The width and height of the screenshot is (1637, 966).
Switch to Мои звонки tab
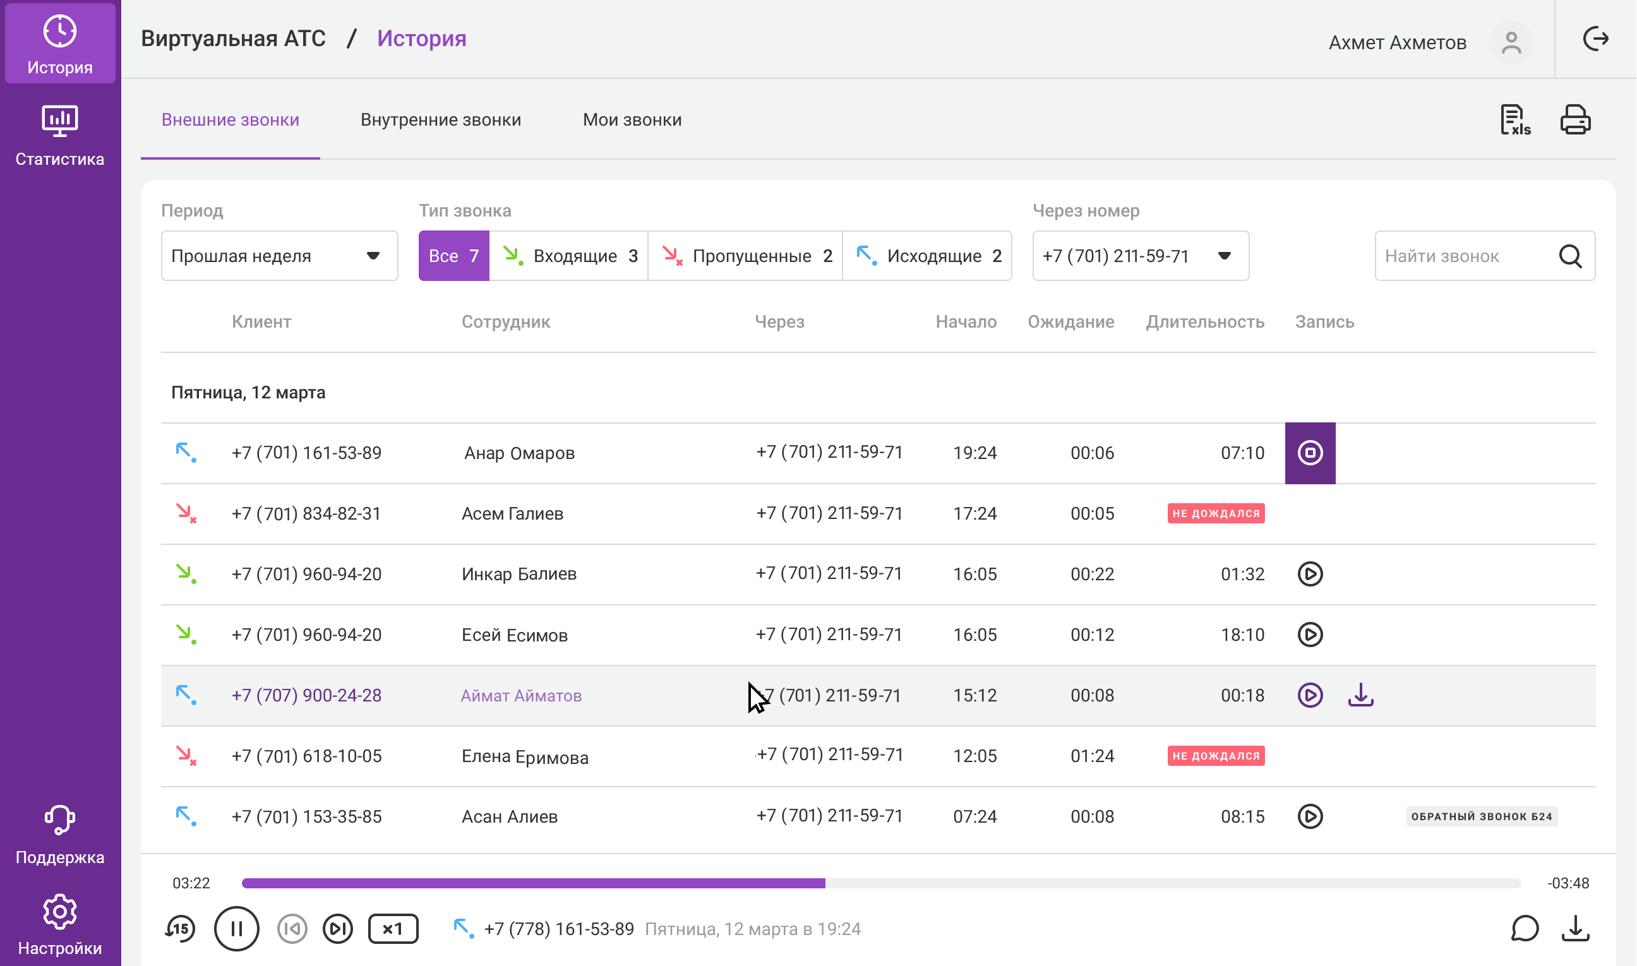[x=632, y=120]
